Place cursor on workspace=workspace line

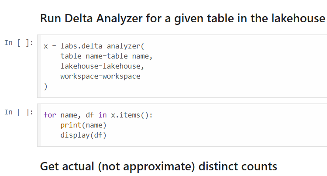[x=100, y=76]
